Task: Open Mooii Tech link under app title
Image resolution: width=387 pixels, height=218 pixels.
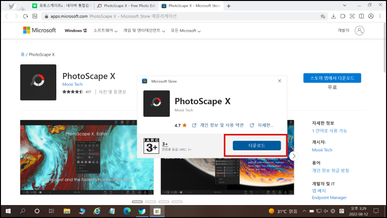Action: (x=72, y=84)
